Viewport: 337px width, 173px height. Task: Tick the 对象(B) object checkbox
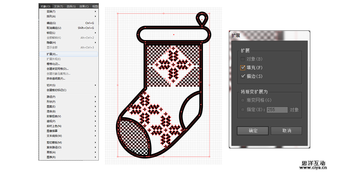243,59
